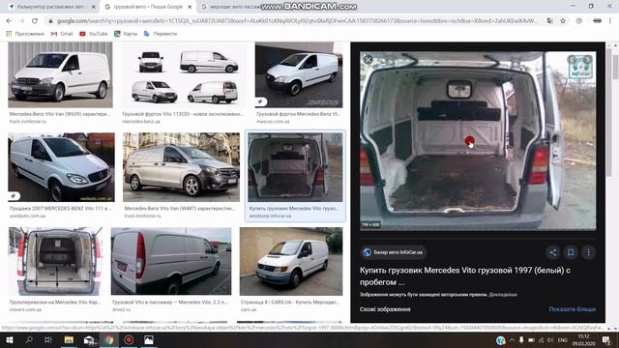This screenshot has height=348, width=619.
Task: Click the address bar URL field
Action: pyautogui.click(x=296, y=21)
